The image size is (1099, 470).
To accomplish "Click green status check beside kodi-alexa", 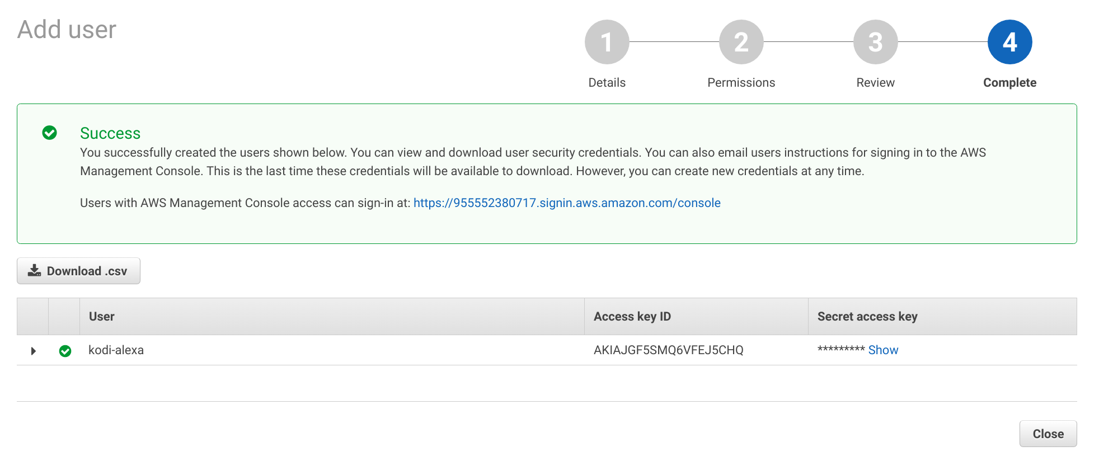I will point(65,351).
